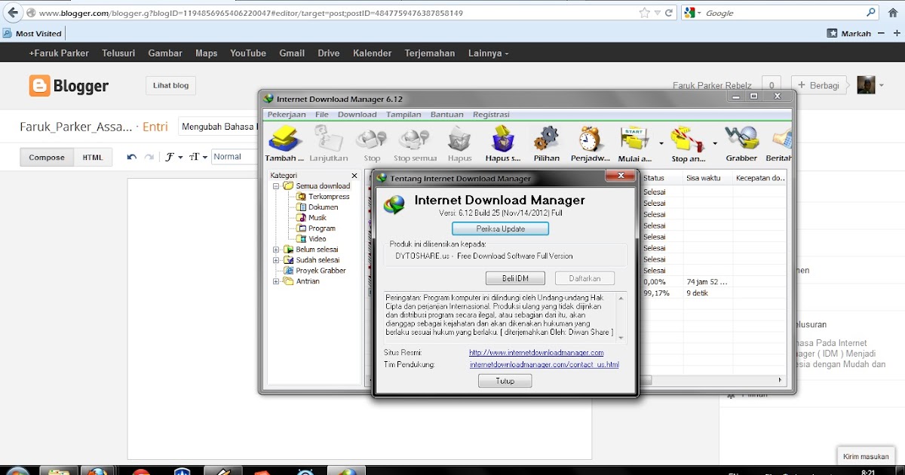The width and height of the screenshot is (905, 475).
Task: Click the Status column header
Action: pyautogui.click(x=661, y=178)
